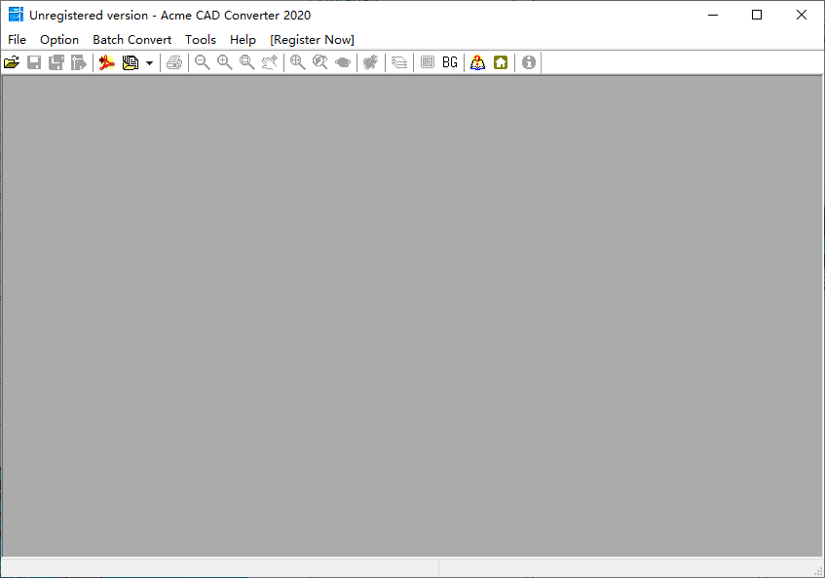Viewport: 825px width, 578px height.
Task: Toggle the BG background color button
Action: (x=449, y=62)
